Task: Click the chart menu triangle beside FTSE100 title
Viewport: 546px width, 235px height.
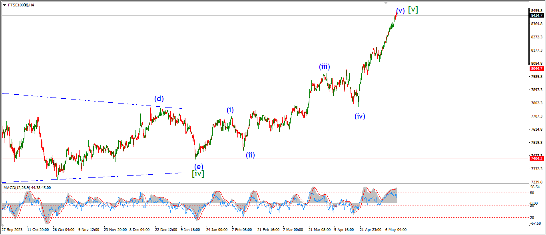Action: (x=4, y=5)
